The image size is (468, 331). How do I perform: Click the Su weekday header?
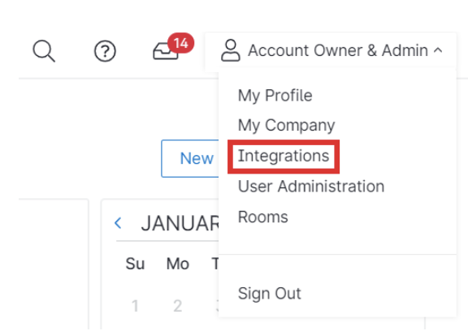[x=135, y=264]
